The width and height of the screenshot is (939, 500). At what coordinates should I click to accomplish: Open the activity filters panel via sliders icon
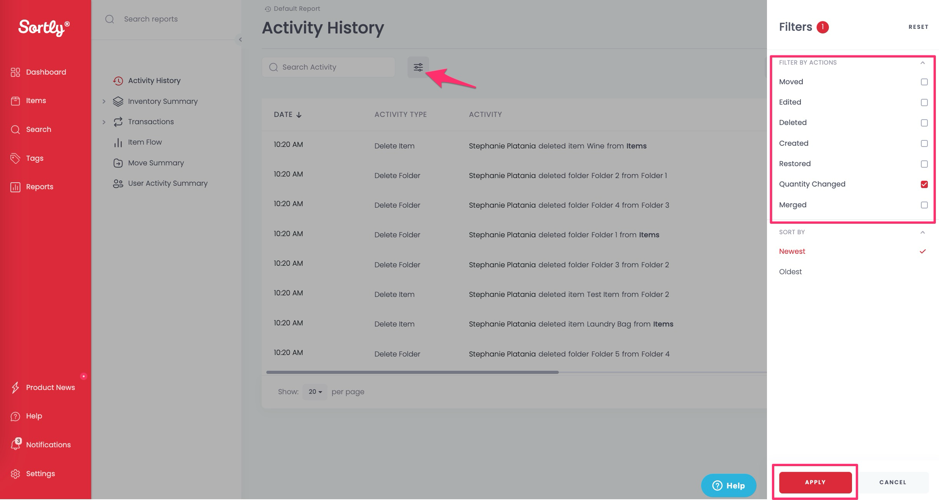click(418, 67)
